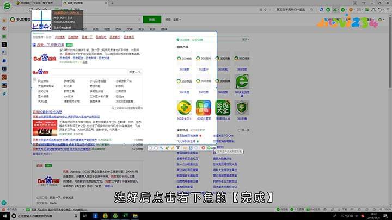Click the red Weibo icon in left sidebar
Image resolution: width=392 pixels, height=220 pixels.
point(4,28)
